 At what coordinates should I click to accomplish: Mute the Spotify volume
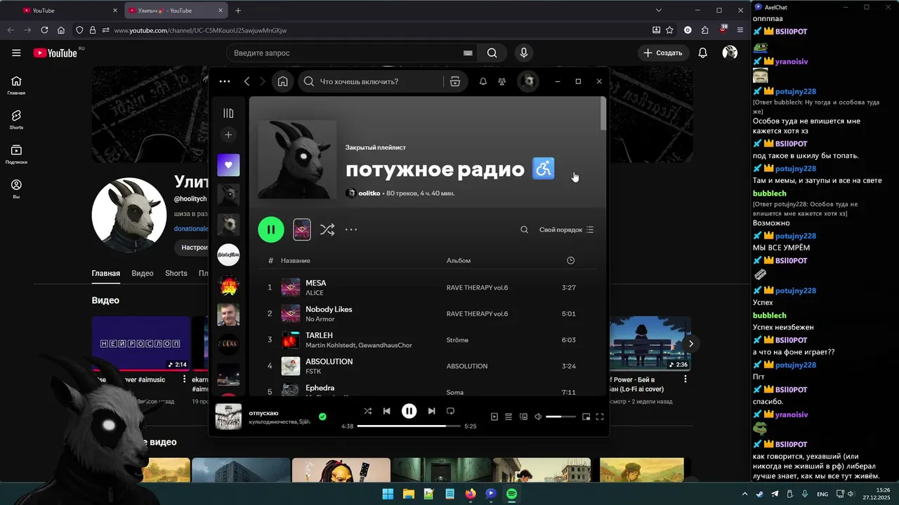[538, 417]
